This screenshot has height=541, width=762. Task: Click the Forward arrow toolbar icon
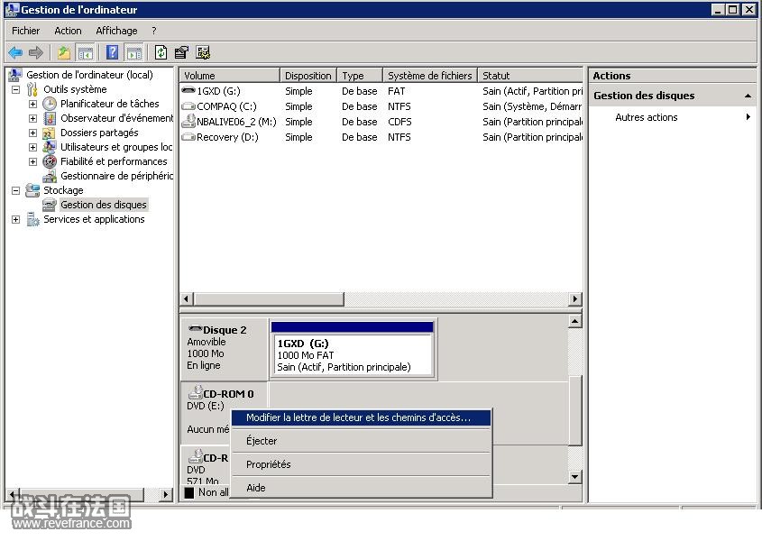(x=36, y=52)
